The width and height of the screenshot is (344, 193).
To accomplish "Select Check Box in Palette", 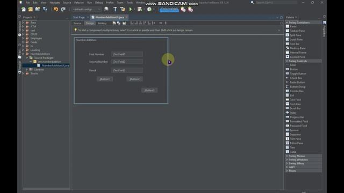I will (x=294, y=78).
